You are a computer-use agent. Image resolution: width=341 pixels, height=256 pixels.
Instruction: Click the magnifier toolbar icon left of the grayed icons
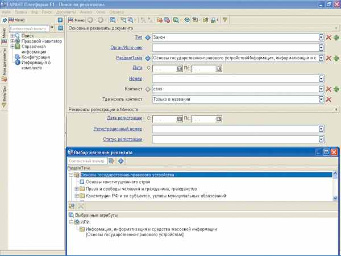click(x=131, y=20)
